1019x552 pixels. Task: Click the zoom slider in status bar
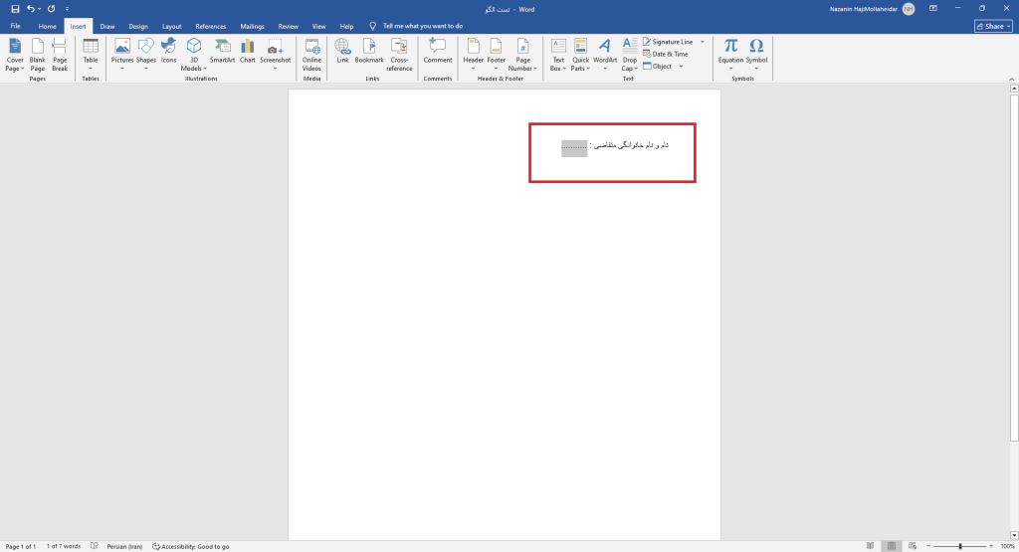coord(959,546)
